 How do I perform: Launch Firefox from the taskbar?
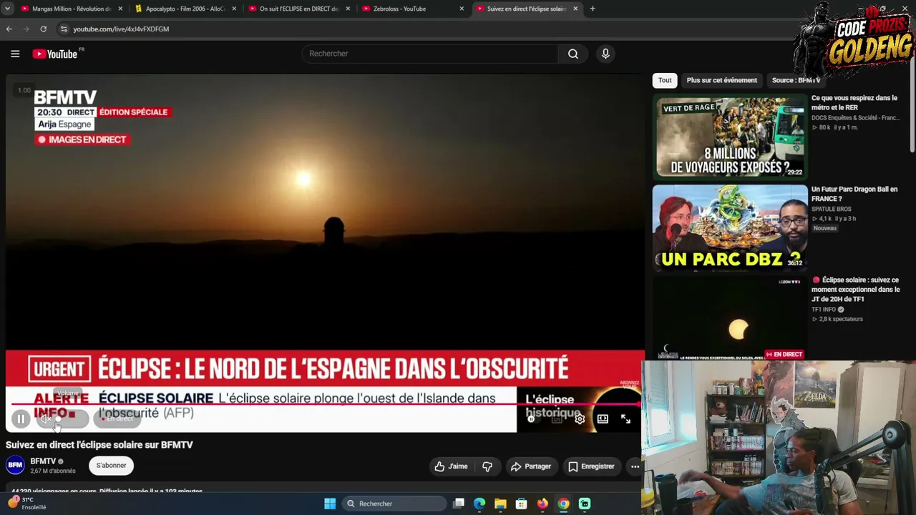[542, 504]
